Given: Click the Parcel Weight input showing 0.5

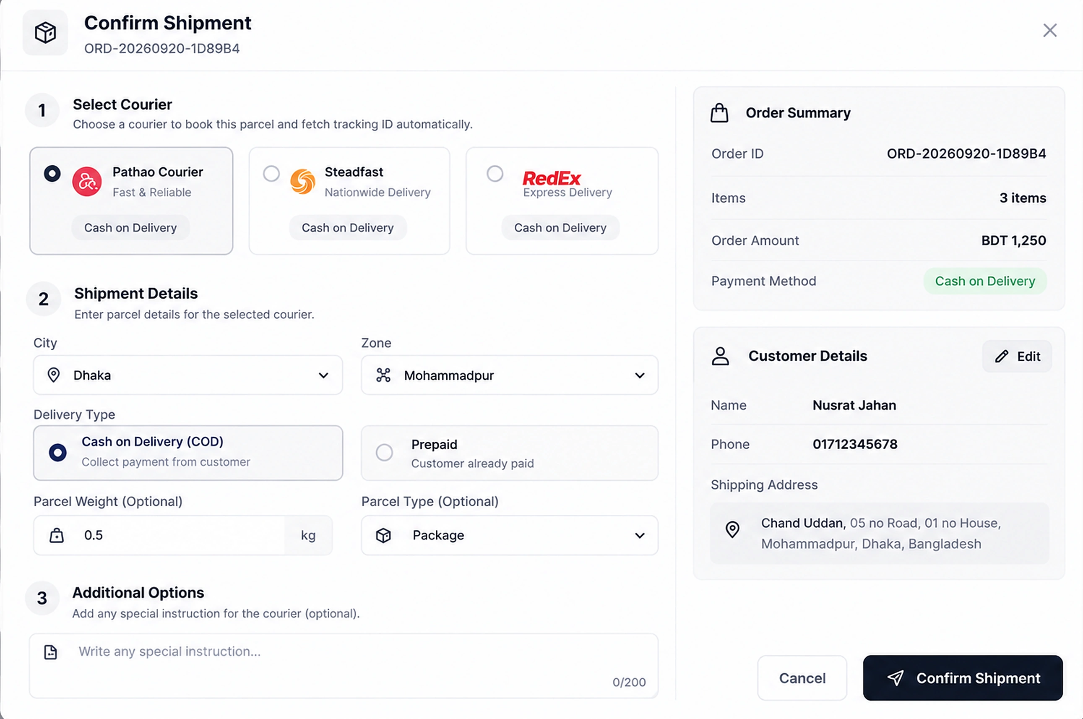Looking at the screenshot, I should coord(183,535).
